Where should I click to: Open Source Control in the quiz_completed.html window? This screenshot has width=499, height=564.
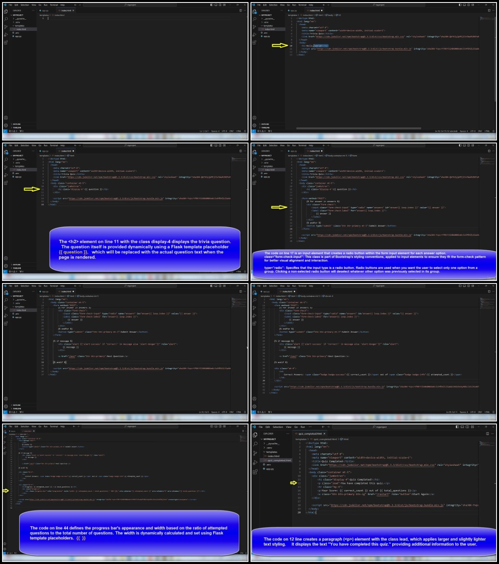pyautogui.click(x=255, y=453)
